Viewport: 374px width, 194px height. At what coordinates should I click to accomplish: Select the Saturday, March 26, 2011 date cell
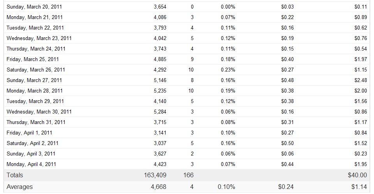[x=36, y=70]
